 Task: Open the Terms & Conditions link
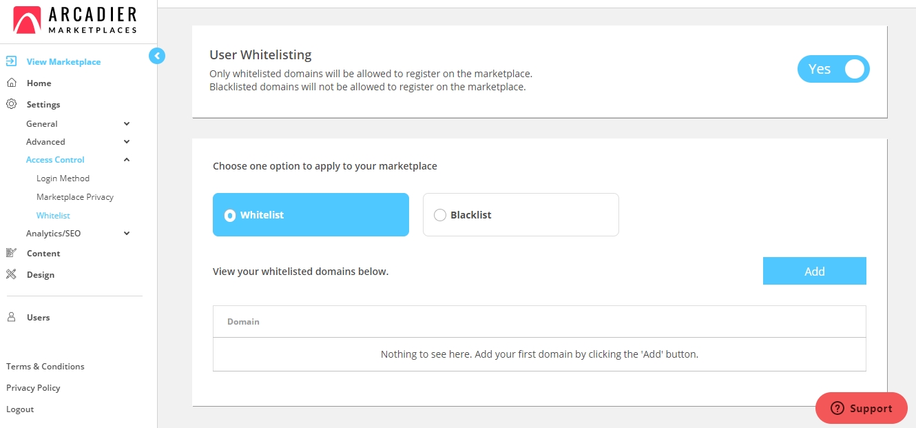45,367
